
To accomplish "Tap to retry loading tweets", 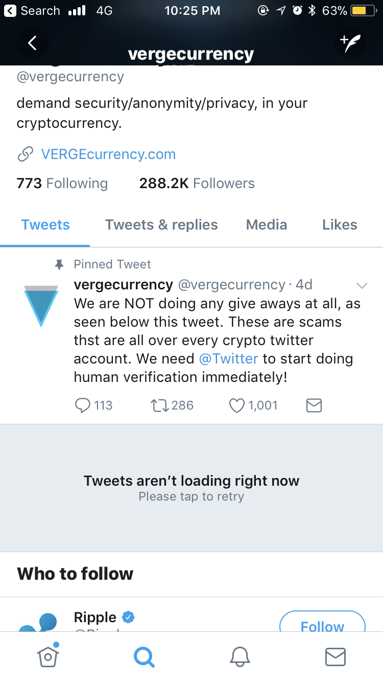I will tap(192, 488).
